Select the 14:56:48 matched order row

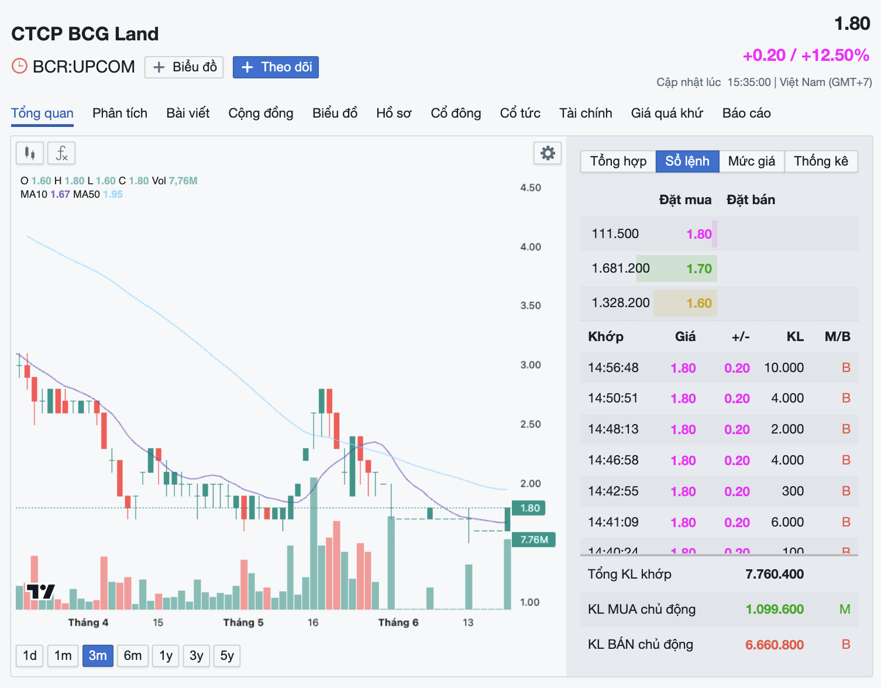(x=719, y=368)
